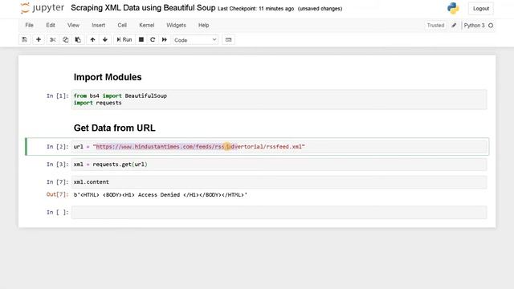Restart the kernel
514x289 pixels.
point(153,39)
